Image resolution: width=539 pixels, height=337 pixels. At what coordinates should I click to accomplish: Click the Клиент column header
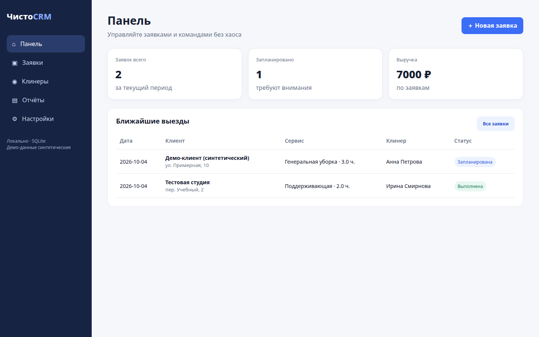(175, 141)
